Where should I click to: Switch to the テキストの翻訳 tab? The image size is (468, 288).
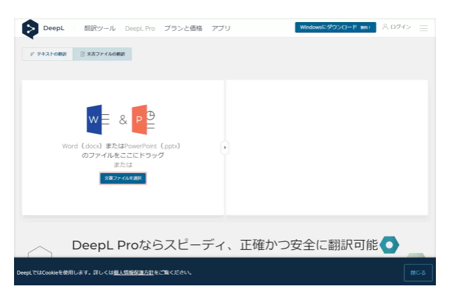pos(47,54)
